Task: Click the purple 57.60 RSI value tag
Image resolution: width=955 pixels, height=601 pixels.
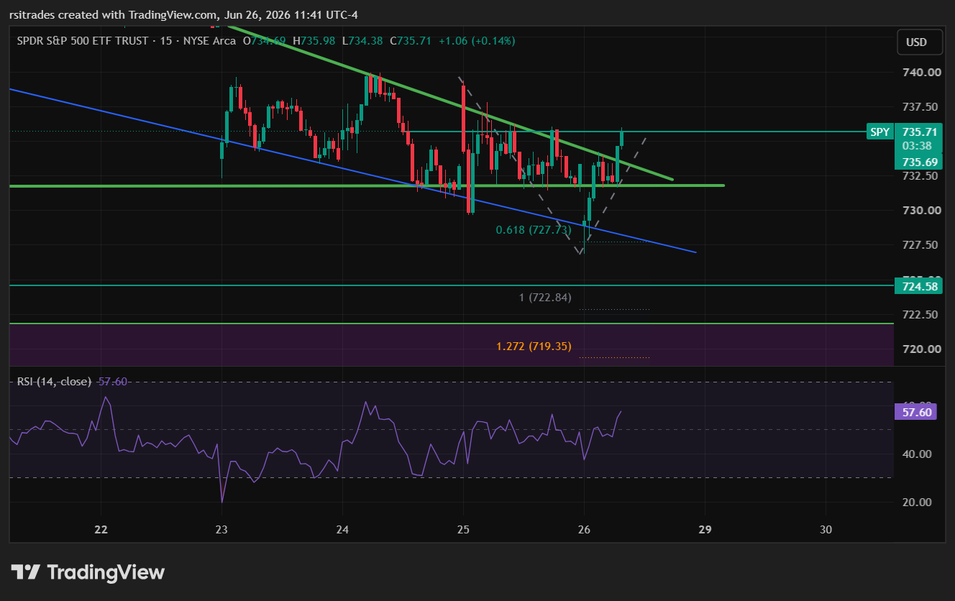Action: (915, 412)
